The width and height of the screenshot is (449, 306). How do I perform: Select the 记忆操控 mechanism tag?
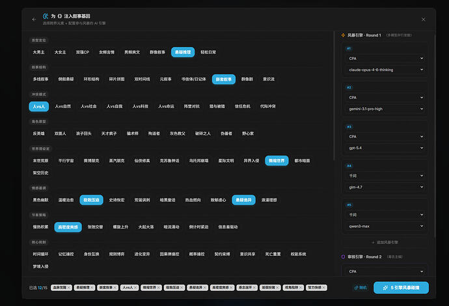66,254
